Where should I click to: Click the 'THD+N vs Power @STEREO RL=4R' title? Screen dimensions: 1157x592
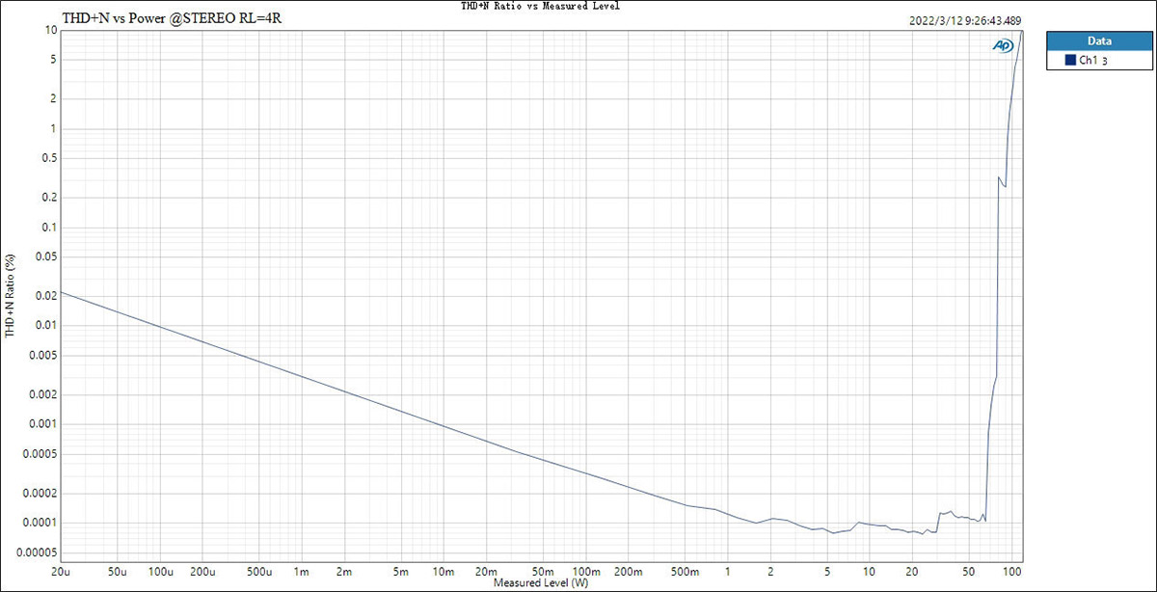tap(173, 18)
